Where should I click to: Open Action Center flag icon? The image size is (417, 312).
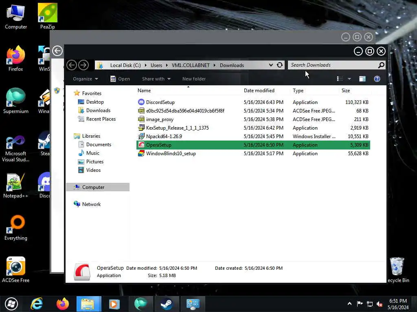point(360,304)
